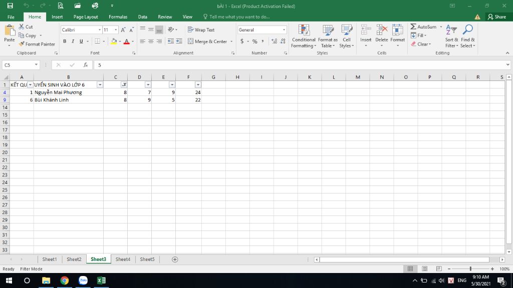The image size is (513, 288).
Task: Decrease font size with the small A
Action: [131, 29]
